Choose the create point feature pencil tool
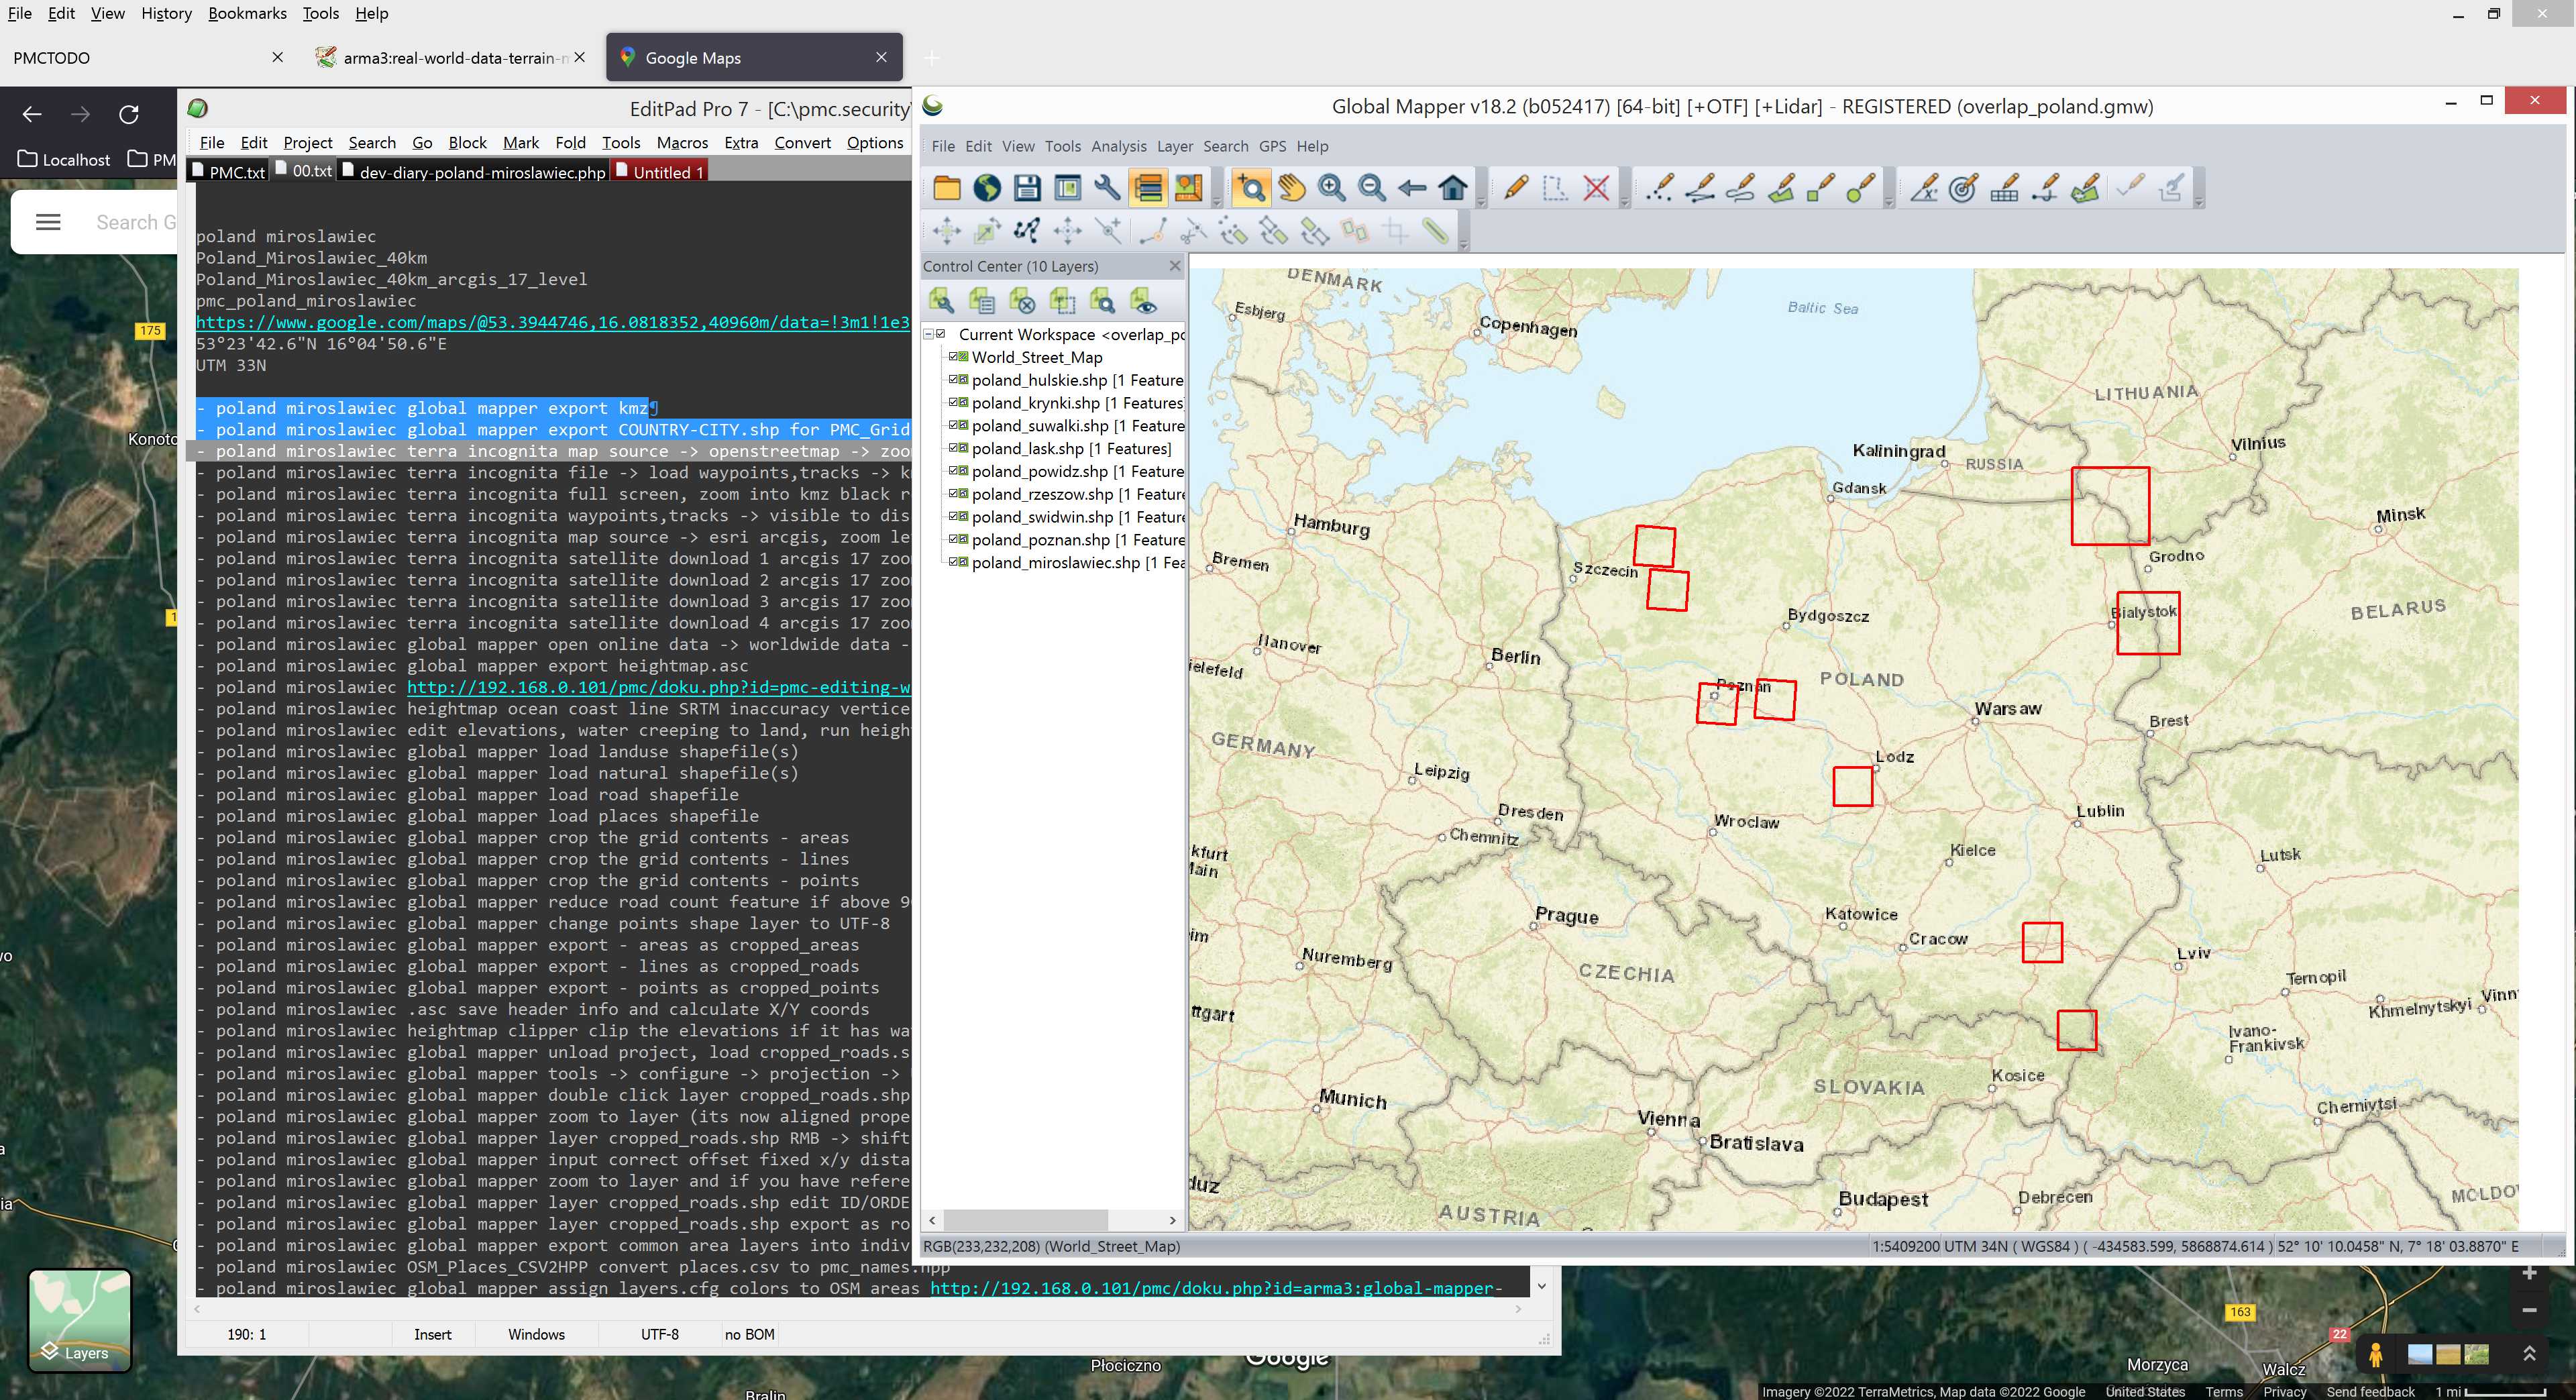This screenshot has width=2576, height=1400. [1659, 188]
